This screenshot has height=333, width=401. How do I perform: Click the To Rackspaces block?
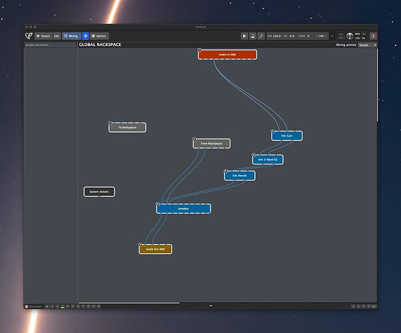click(x=127, y=127)
